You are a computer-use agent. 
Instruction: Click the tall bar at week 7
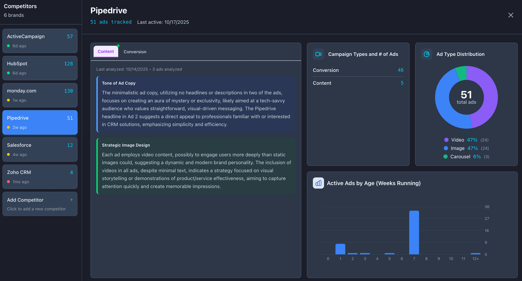(414, 233)
